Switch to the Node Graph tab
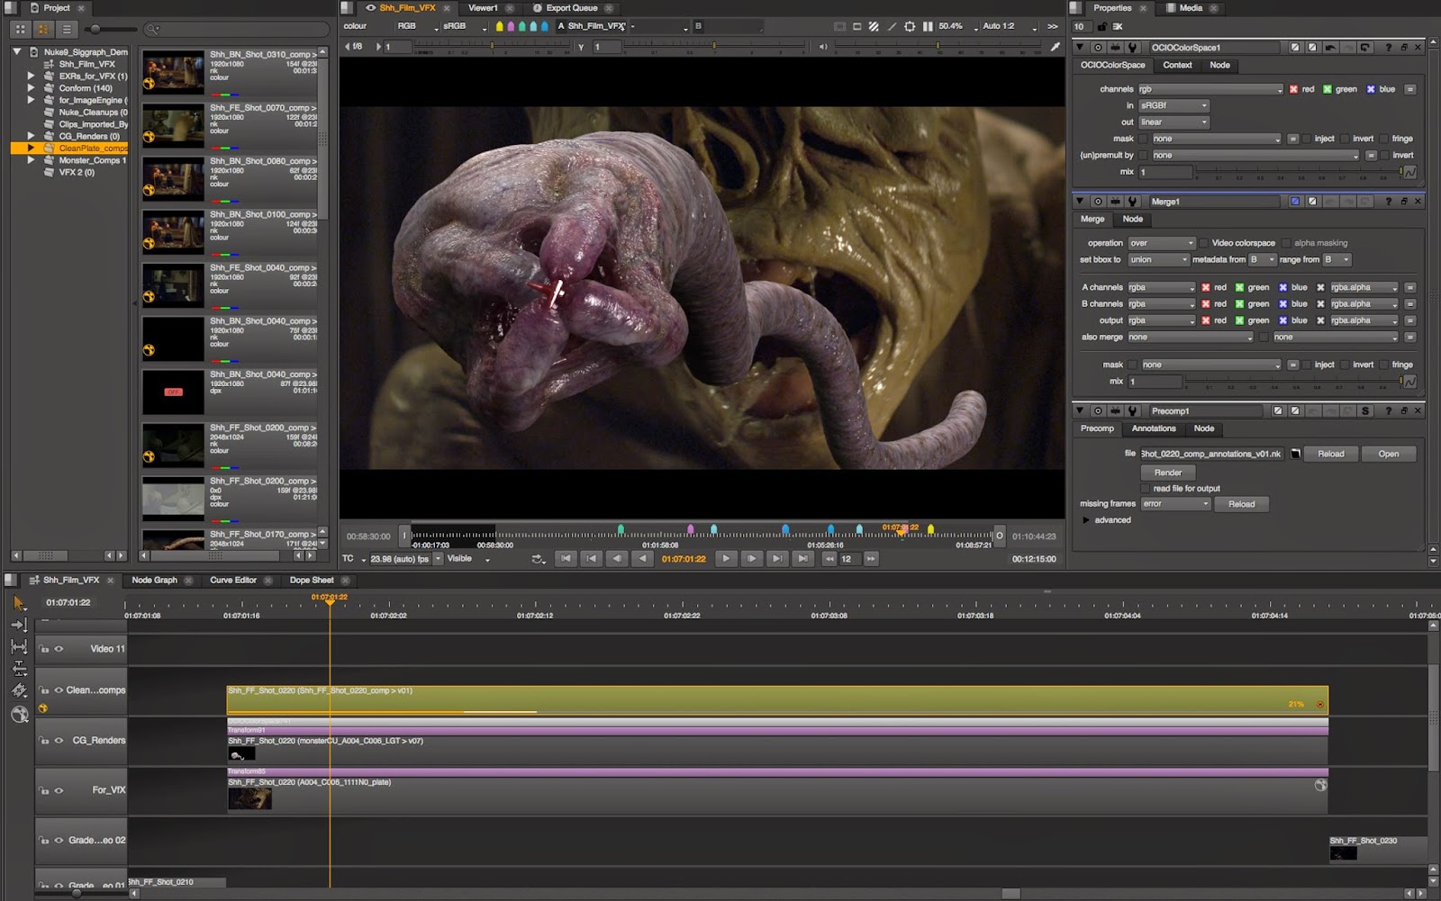The height and width of the screenshot is (901, 1441). (x=154, y=581)
